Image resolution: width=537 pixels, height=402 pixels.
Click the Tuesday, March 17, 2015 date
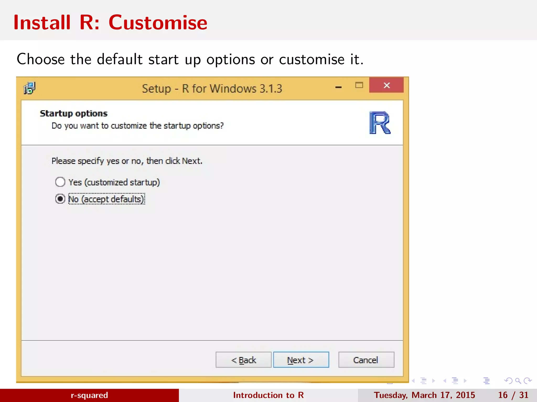click(425, 395)
